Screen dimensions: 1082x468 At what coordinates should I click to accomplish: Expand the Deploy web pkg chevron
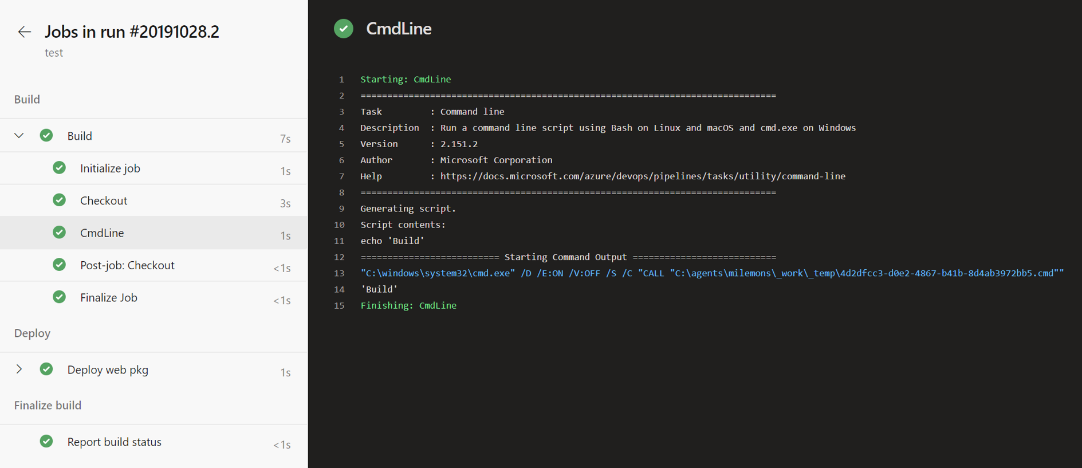pos(19,369)
